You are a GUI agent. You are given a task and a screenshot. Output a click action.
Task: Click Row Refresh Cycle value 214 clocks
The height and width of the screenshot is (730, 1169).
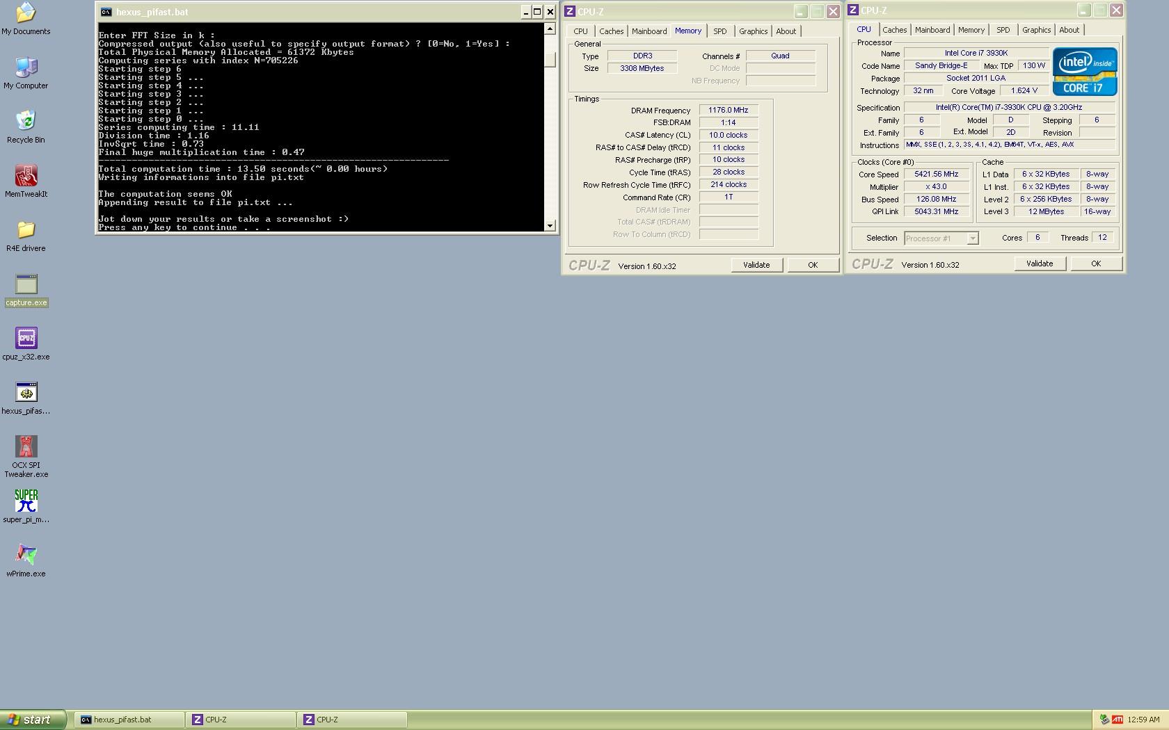tap(729, 184)
